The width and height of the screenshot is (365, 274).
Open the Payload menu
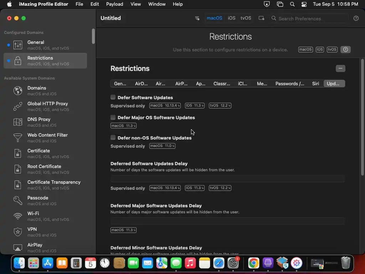tap(114, 4)
